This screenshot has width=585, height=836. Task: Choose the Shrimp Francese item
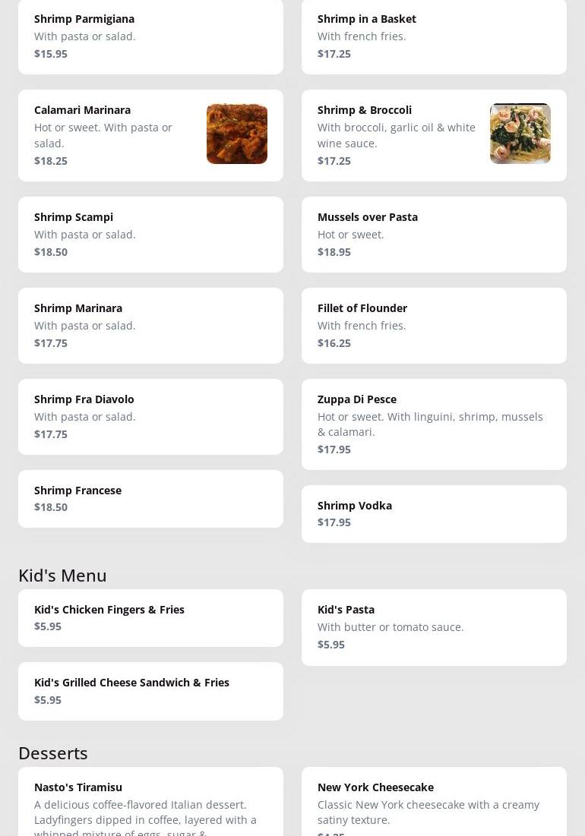point(150,498)
